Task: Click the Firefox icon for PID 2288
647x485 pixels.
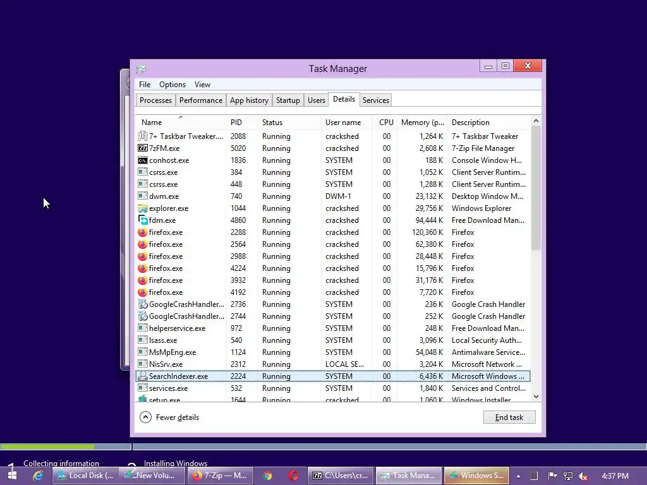Action: click(142, 232)
